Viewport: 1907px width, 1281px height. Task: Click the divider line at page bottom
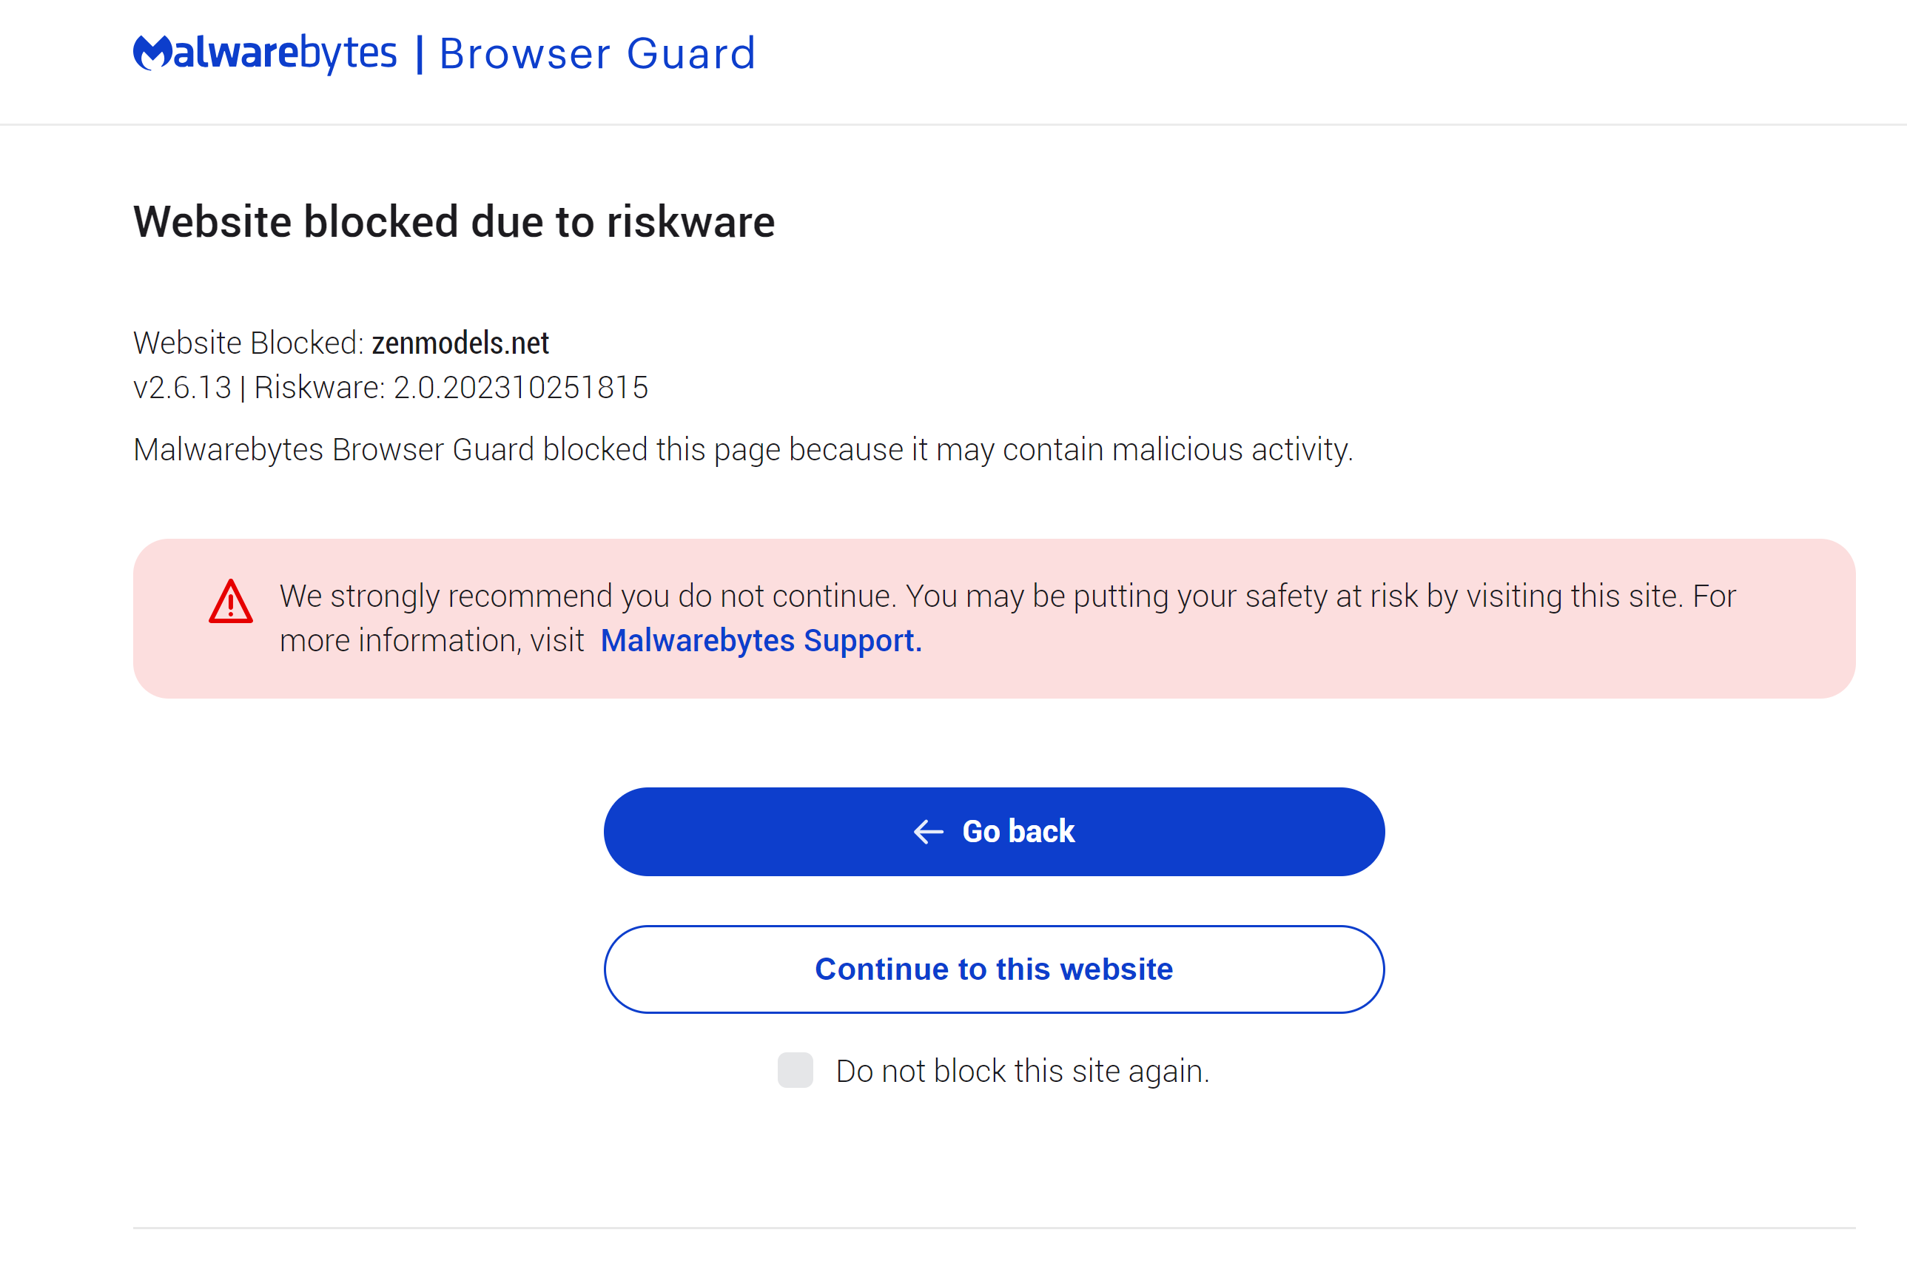(x=993, y=1227)
